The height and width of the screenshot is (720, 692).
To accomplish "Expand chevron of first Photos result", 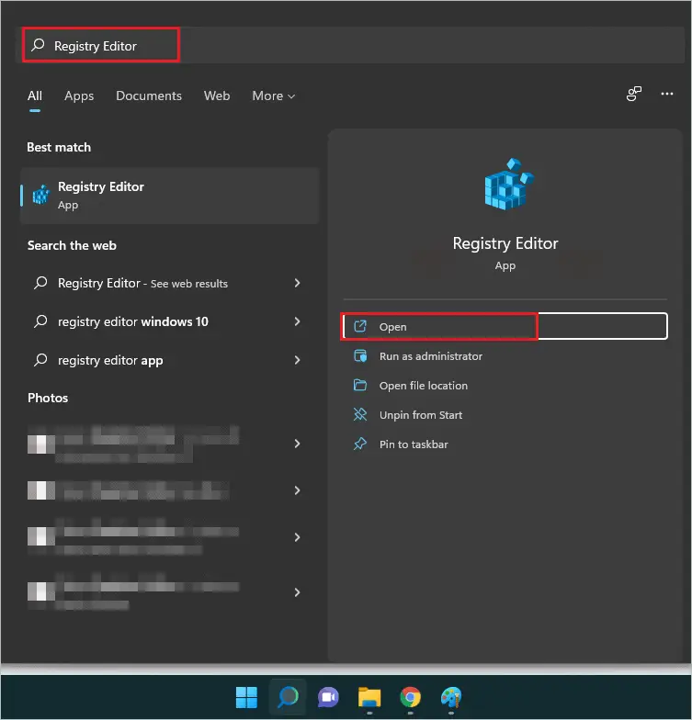I will (298, 444).
